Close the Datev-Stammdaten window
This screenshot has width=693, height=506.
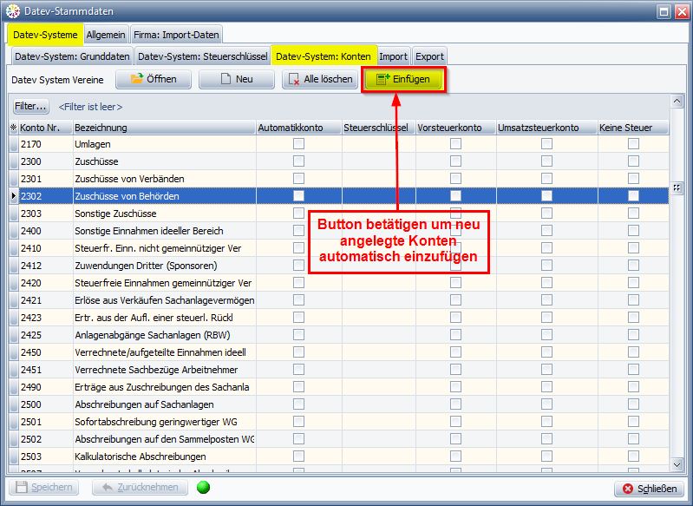coord(682,11)
